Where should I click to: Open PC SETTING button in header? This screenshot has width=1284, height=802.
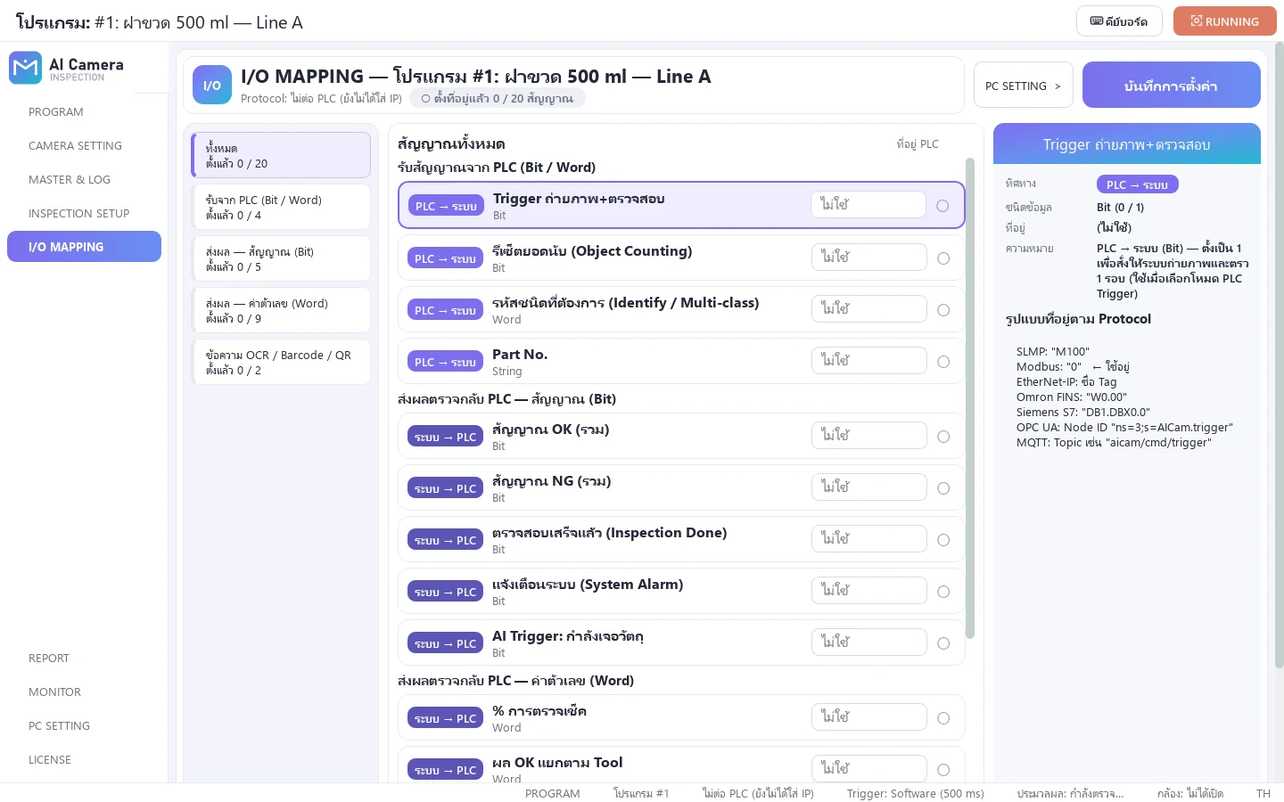tap(1024, 86)
